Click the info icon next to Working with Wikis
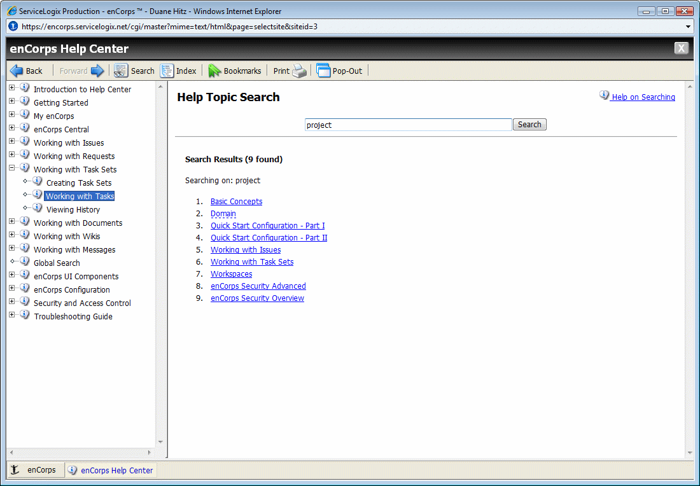The width and height of the screenshot is (700, 486). (25, 234)
